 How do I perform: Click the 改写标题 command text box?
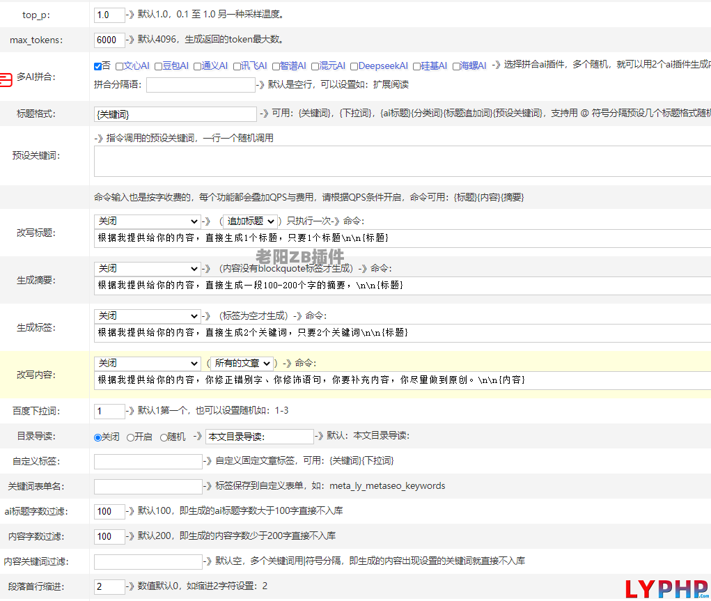[x=403, y=238]
